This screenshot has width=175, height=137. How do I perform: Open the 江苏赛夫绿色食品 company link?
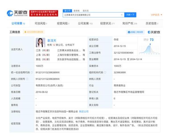tap(69, 51)
